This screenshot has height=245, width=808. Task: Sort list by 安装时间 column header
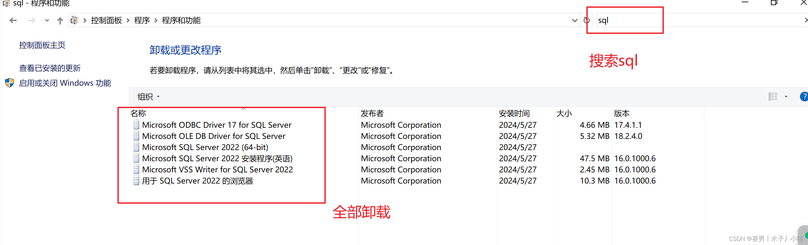(x=514, y=113)
